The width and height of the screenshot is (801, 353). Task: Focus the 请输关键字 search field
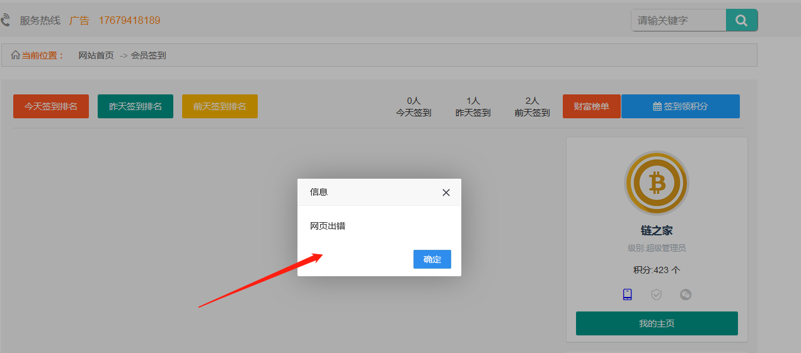(x=678, y=20)
